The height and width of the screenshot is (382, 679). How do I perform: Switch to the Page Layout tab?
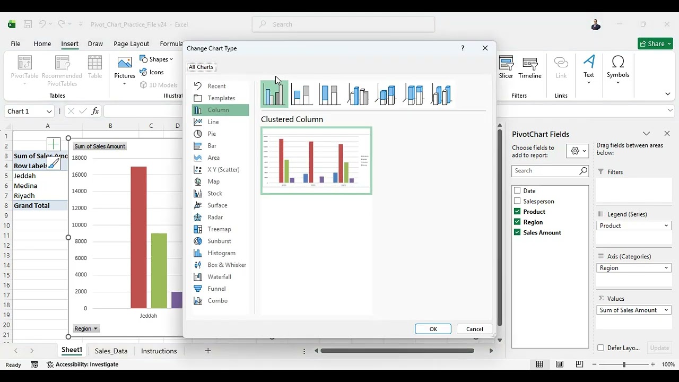(x=132, y=44)
